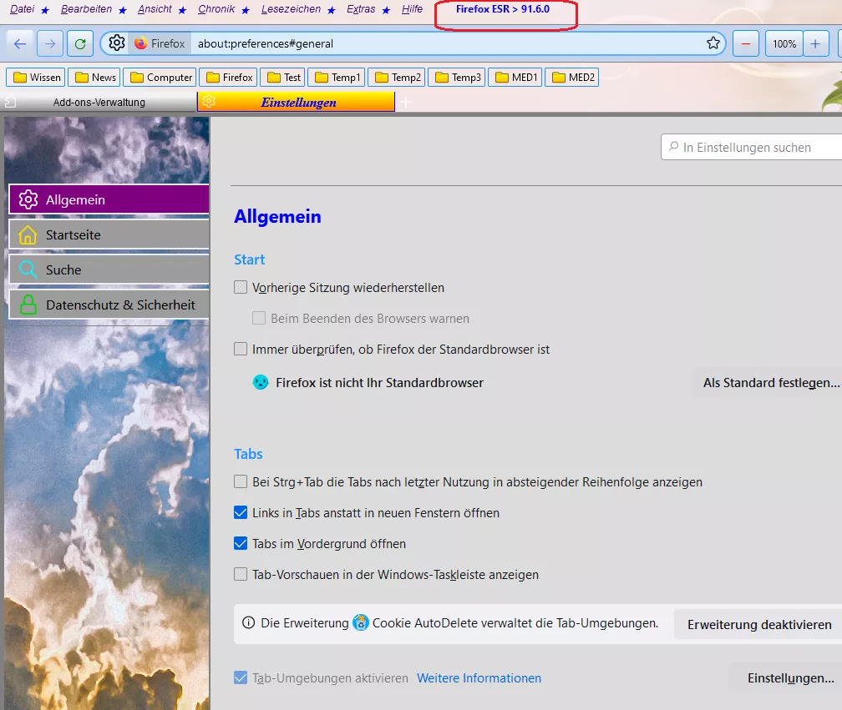Uncheck Links in Tabs anstatt in neuen Fenstern

[241, 513]
